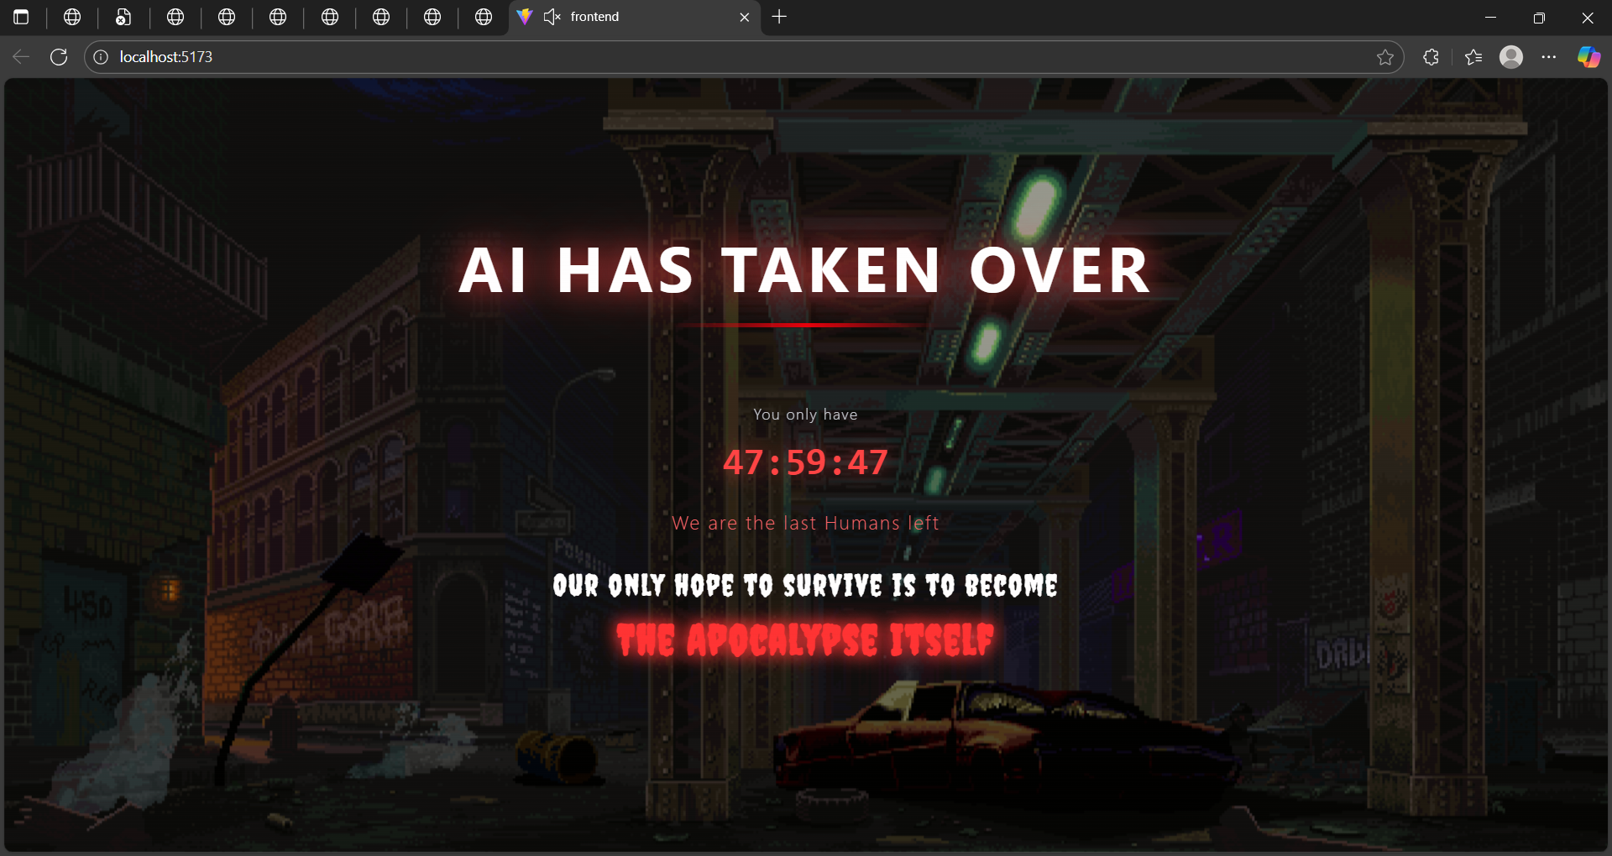The height and width of the screenshot is (856, 1612).
Task: Open a new tab with the plus button
Action: tap(779, 17)
